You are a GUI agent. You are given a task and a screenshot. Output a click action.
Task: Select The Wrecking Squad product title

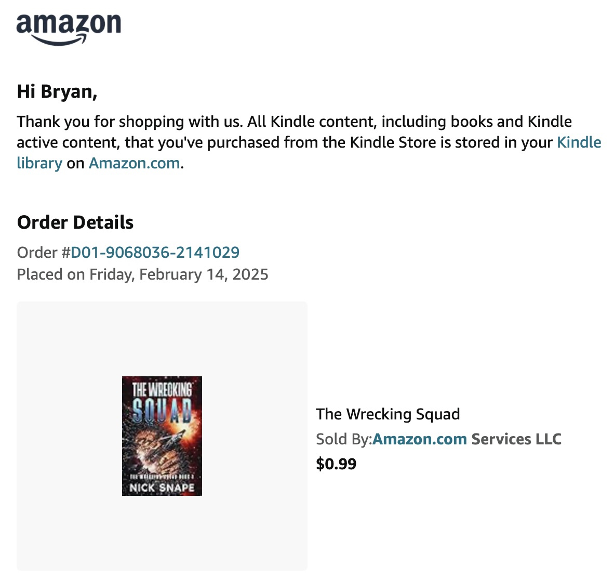388,414
